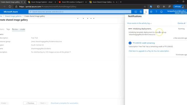Select the Tags tab
This screenshot has height=105, width=187.
pos(8,29)
